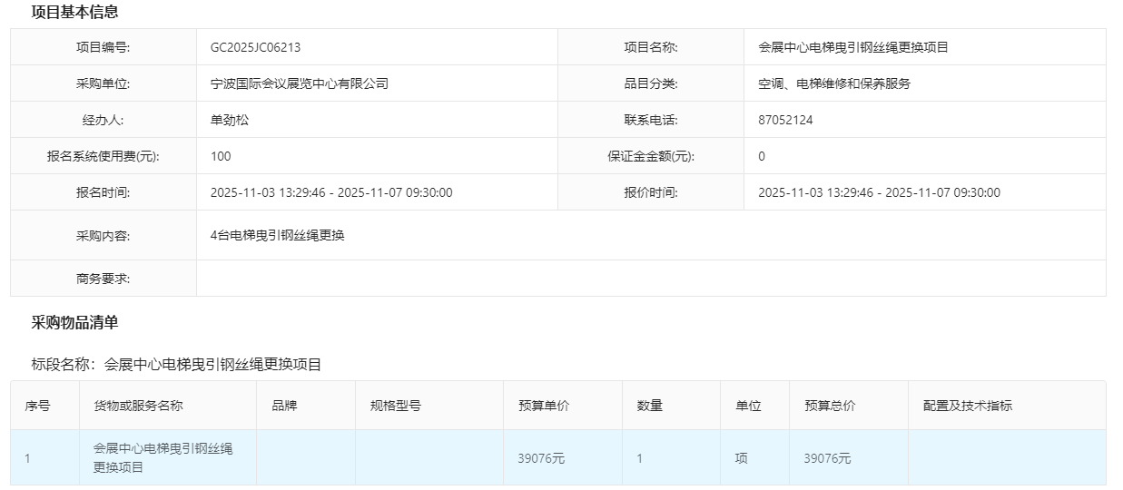Select the item name in table row 1

click(163, 458)
